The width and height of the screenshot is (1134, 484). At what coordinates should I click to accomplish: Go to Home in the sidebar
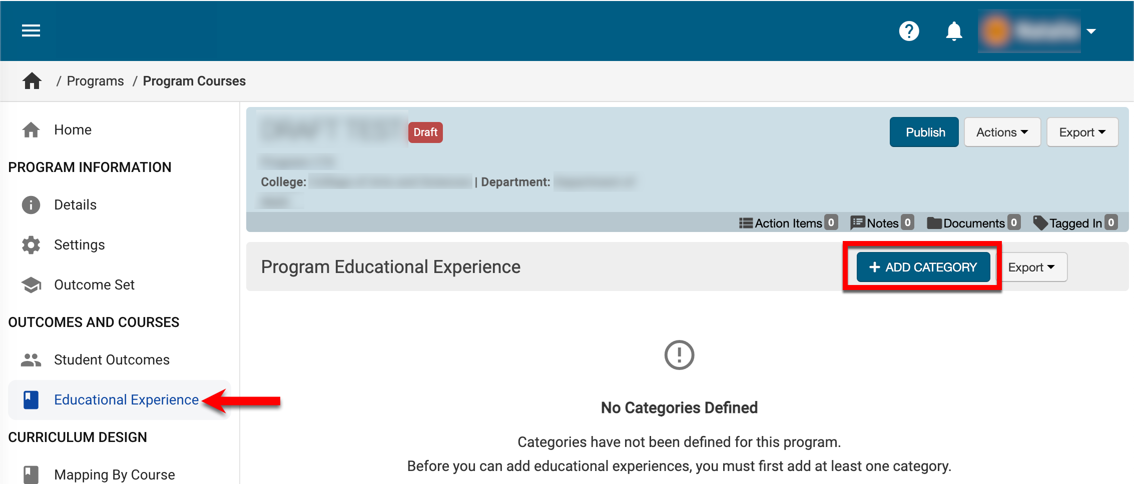click(x=73, y=130)
